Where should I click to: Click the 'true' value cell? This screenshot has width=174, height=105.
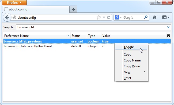tap(105, 41)
